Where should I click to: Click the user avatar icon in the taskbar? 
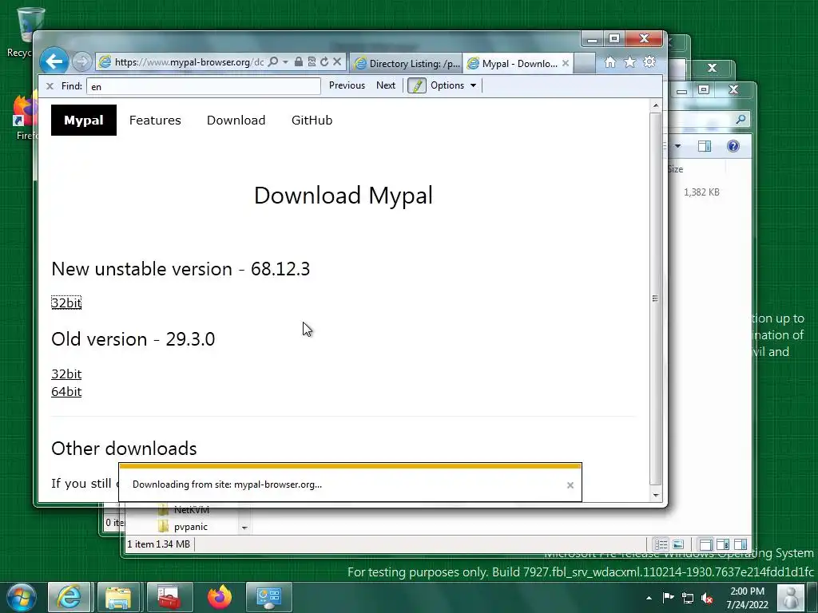pyautogui.click(x=791, y=597)
